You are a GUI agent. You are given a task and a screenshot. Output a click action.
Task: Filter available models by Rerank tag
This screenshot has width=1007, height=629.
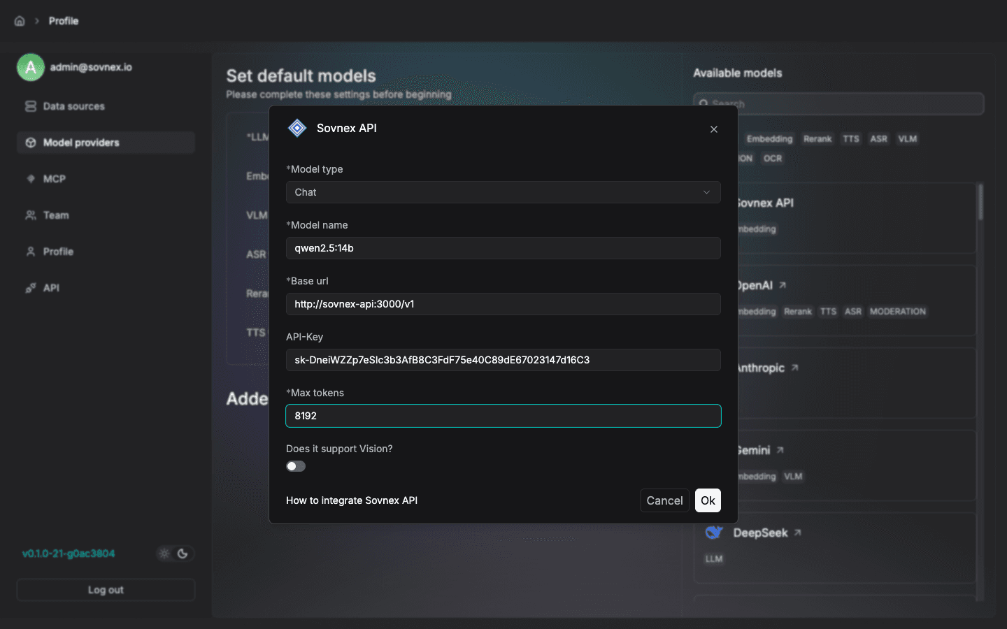[x=817, y=139]
